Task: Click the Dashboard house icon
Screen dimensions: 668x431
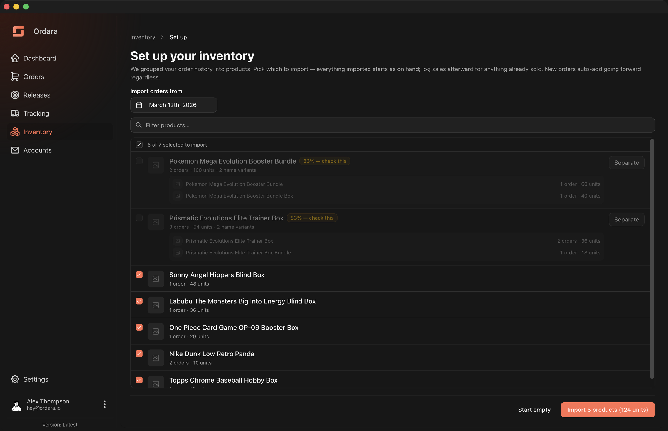Action: click(x=15, y=58)
